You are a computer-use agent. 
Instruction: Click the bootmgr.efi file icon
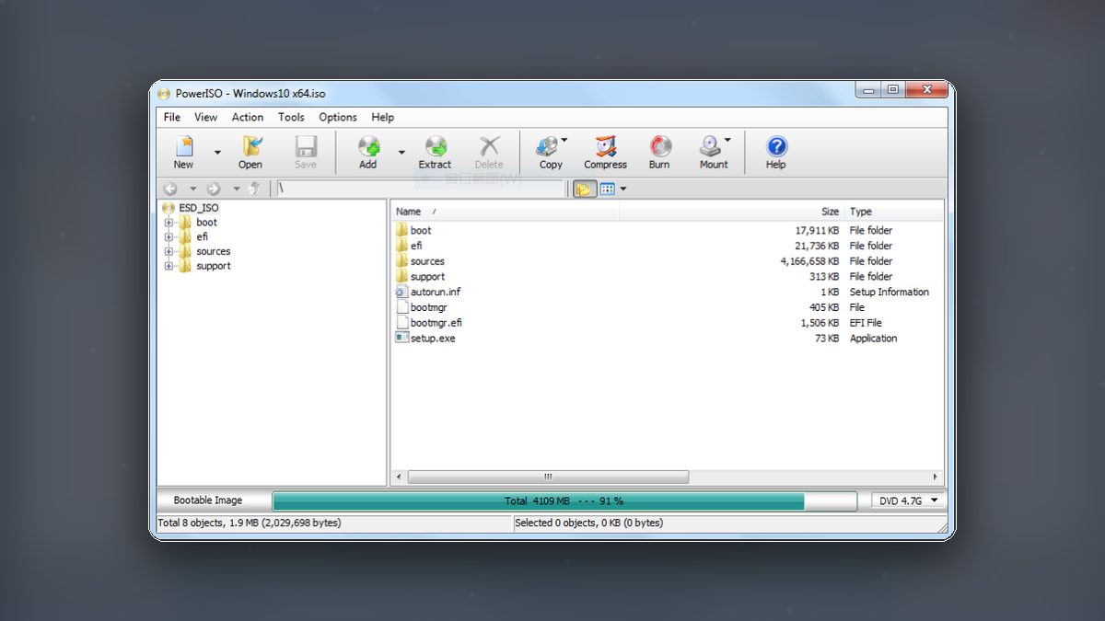pyautogui.click(x=401, y=323)
